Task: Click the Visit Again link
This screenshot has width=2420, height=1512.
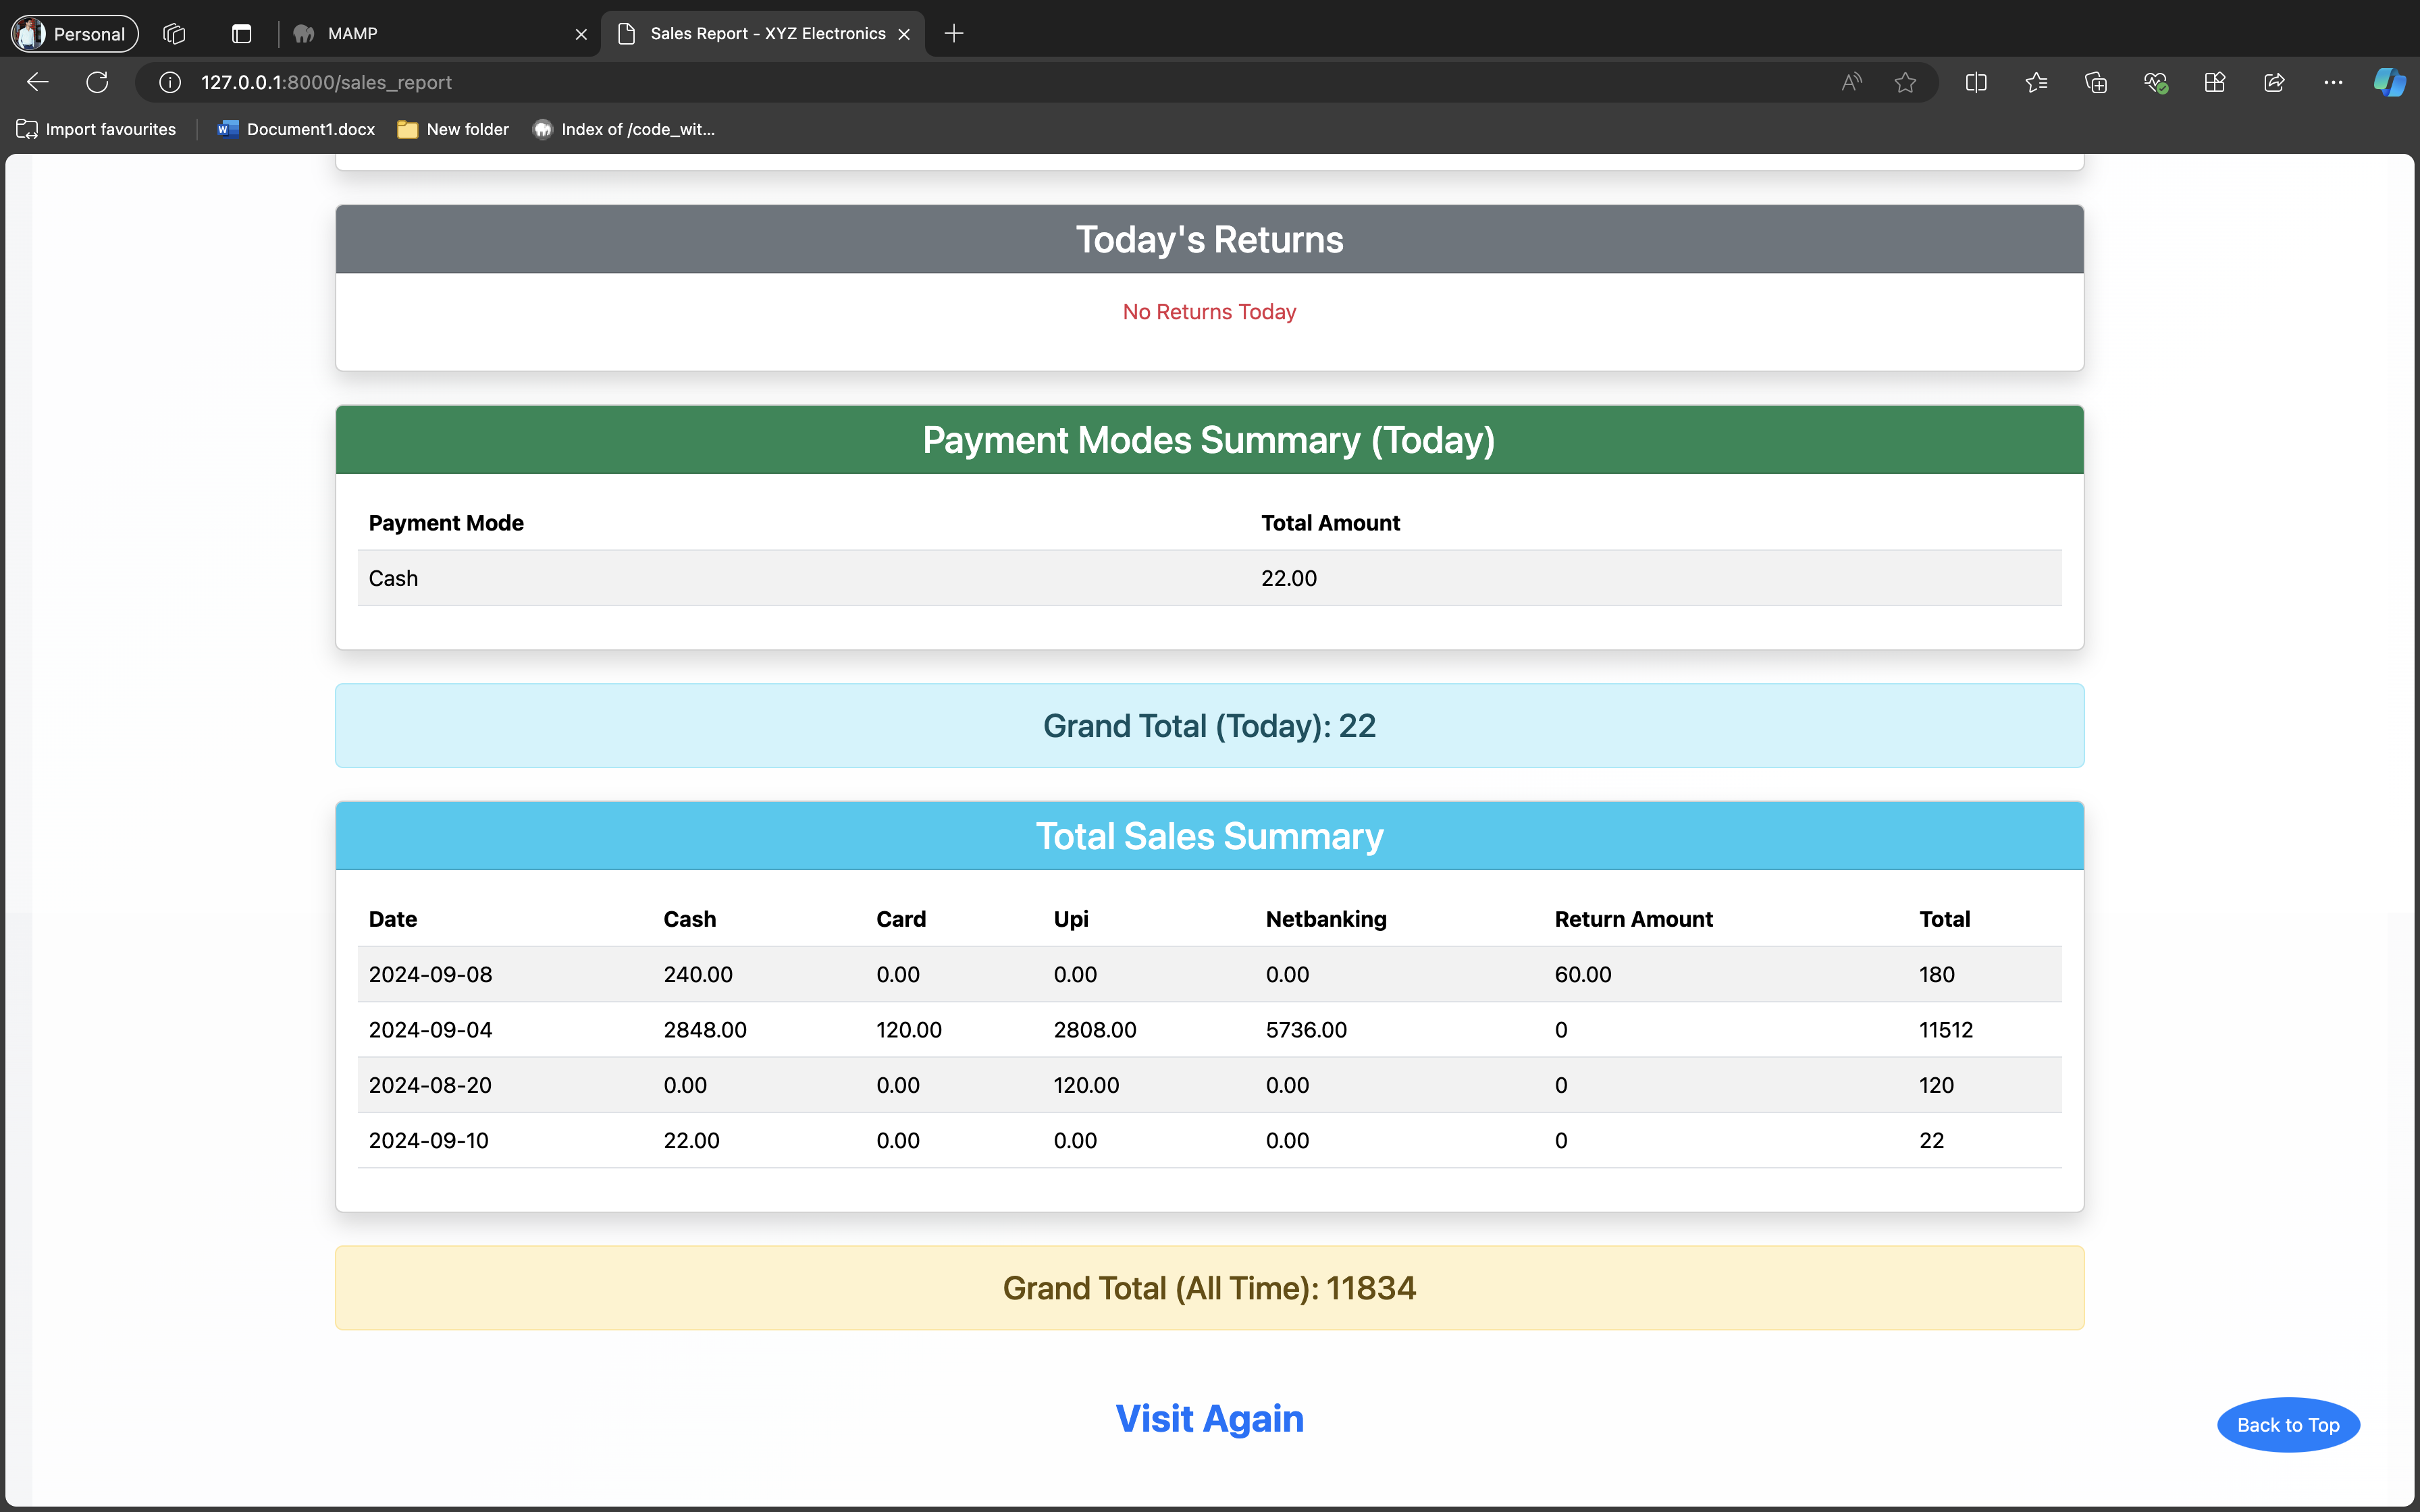Action: 1209,1418
